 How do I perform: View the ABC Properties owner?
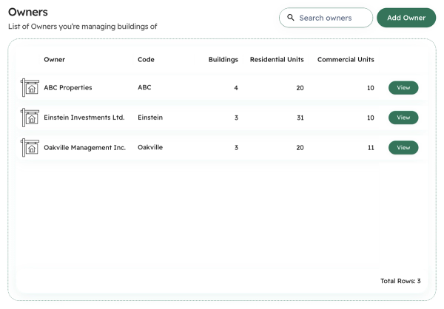click(403, 88)
